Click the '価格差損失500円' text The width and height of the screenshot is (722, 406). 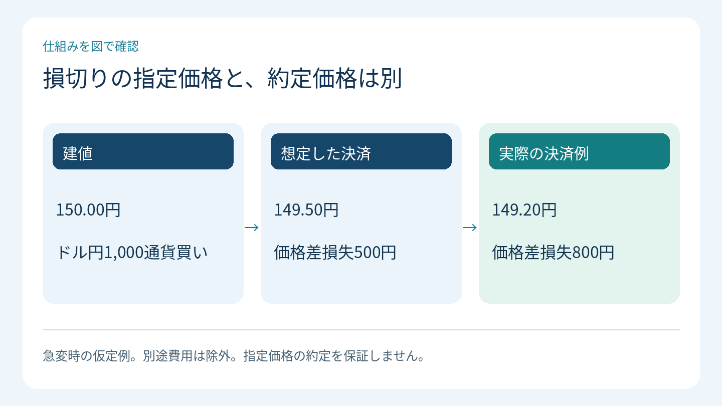coord(335,253)
